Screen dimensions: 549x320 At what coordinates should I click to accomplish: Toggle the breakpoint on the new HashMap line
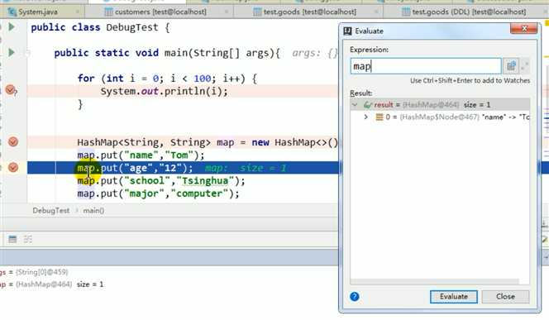(x=13, y=141)
